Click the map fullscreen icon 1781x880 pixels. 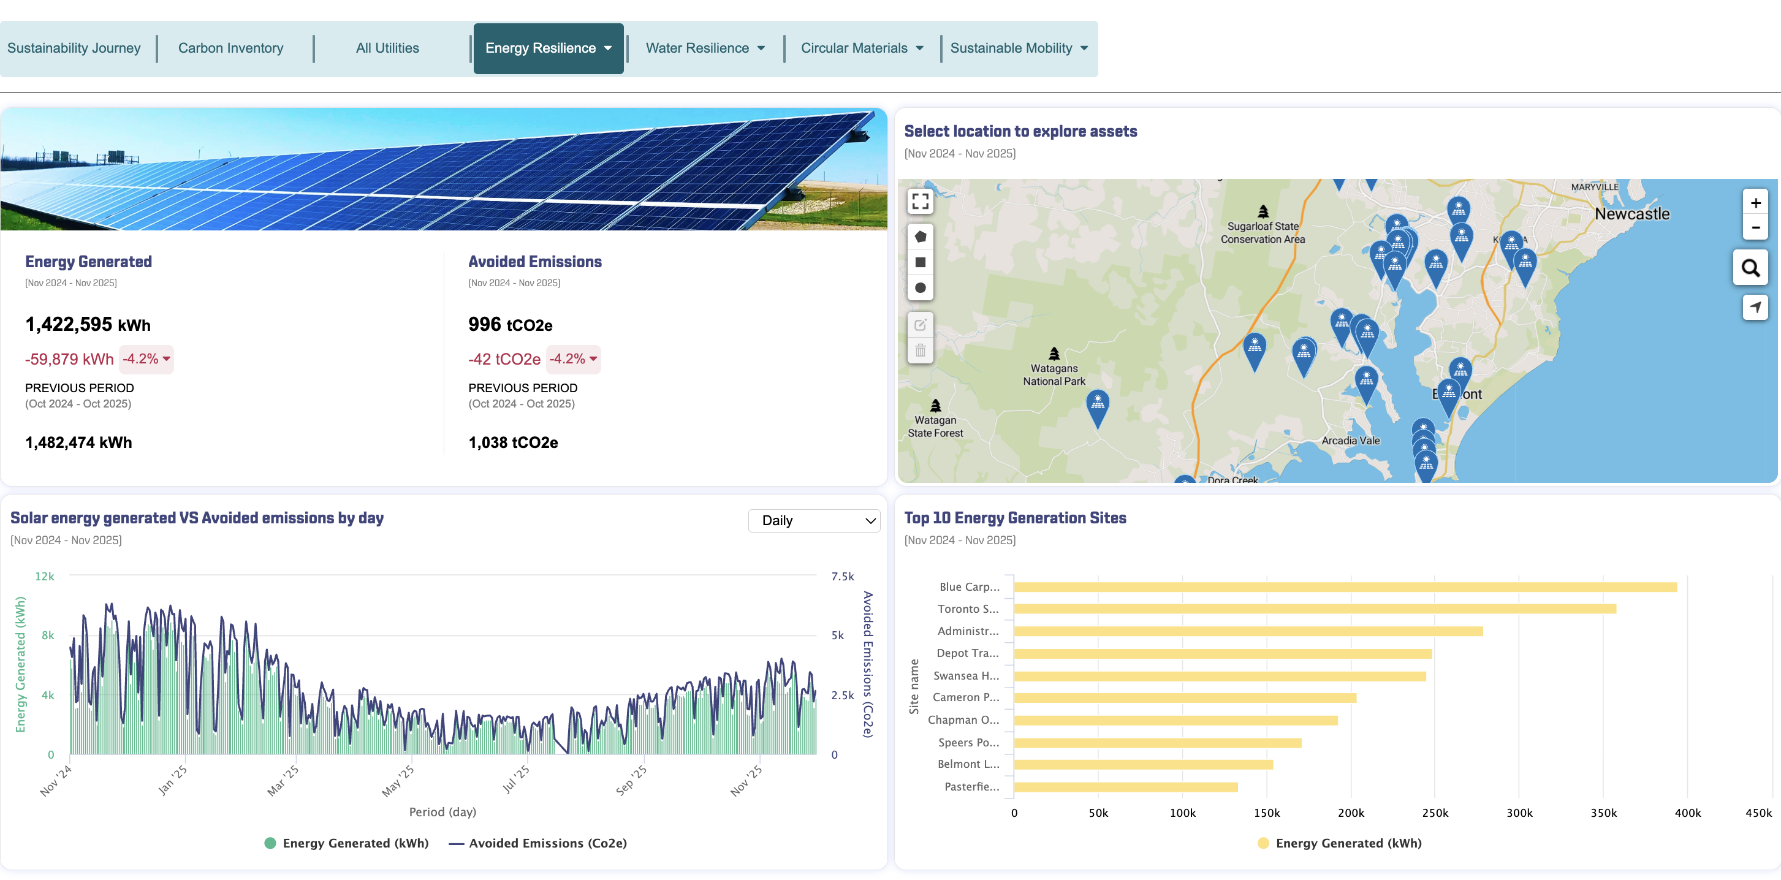coord(921,201)
